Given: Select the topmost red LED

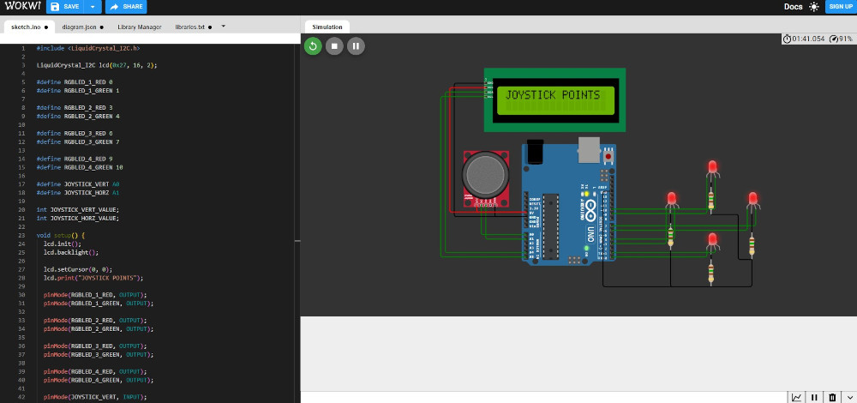Looking at the screenshot, I should point(712,169).
